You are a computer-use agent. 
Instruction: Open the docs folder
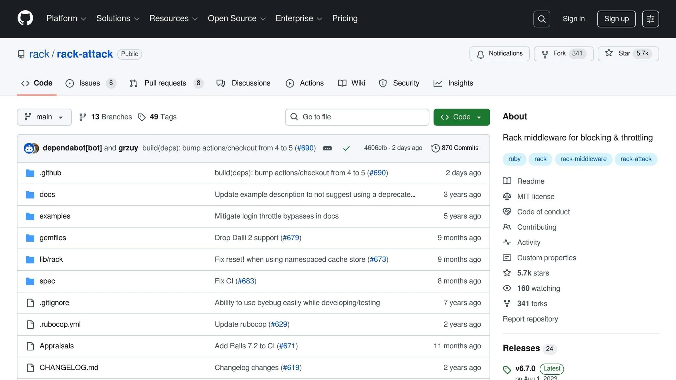47,195
